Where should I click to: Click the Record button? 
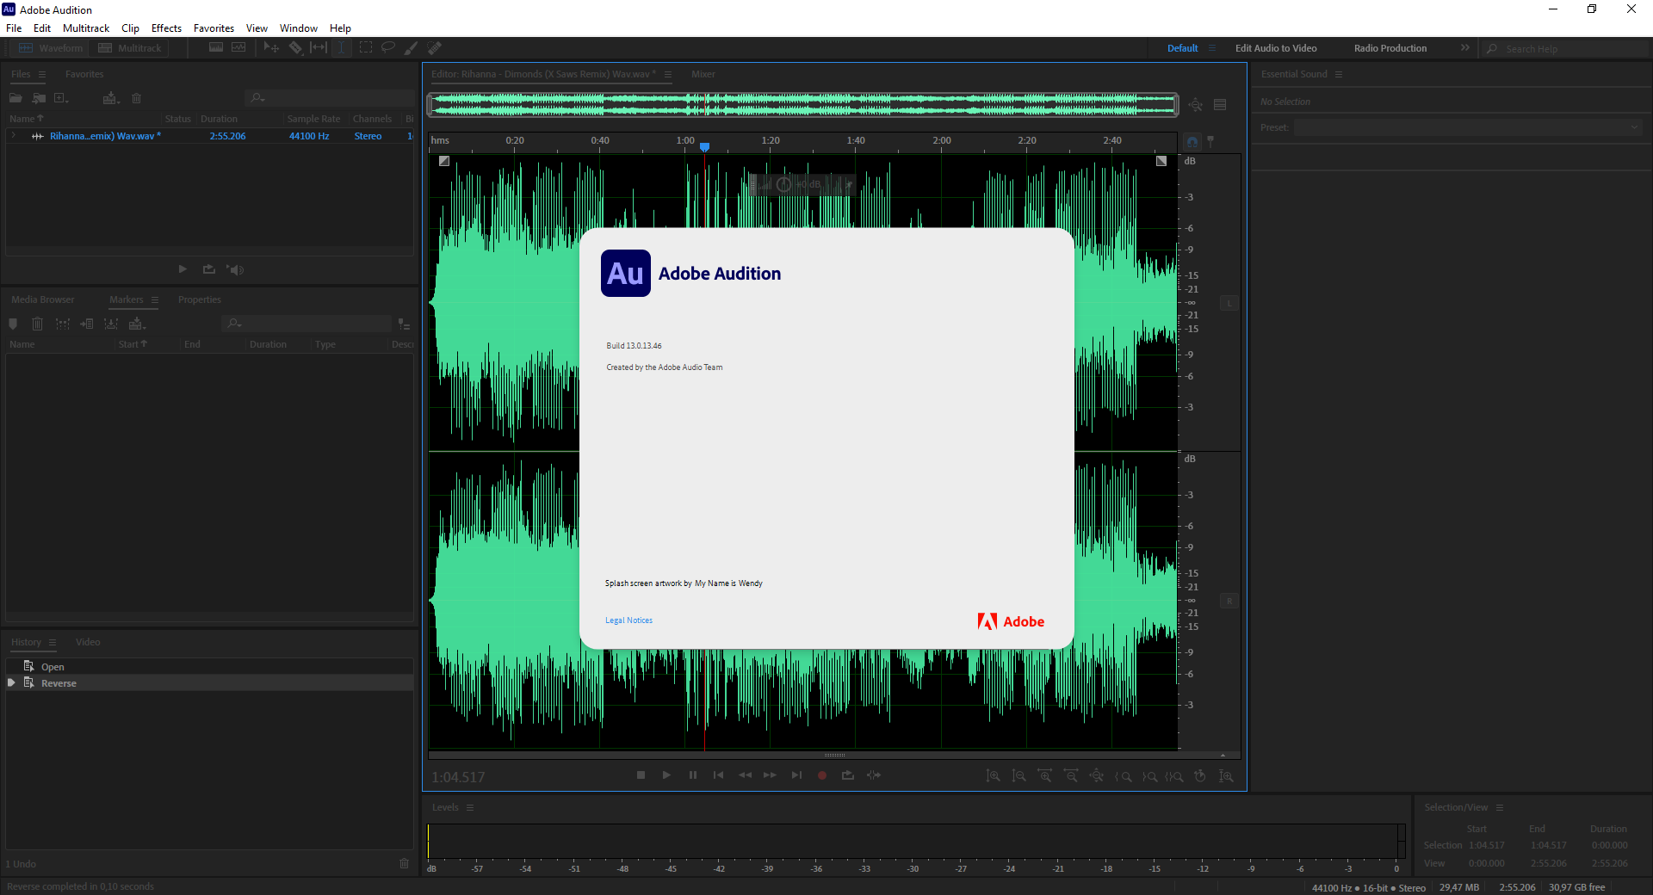(x=822, y=775)
